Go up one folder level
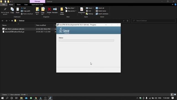 point(12,21)
